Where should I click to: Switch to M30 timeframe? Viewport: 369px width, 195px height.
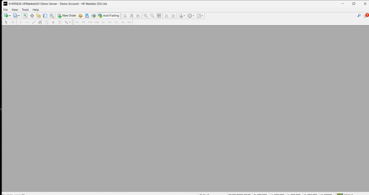pos(97,22)
